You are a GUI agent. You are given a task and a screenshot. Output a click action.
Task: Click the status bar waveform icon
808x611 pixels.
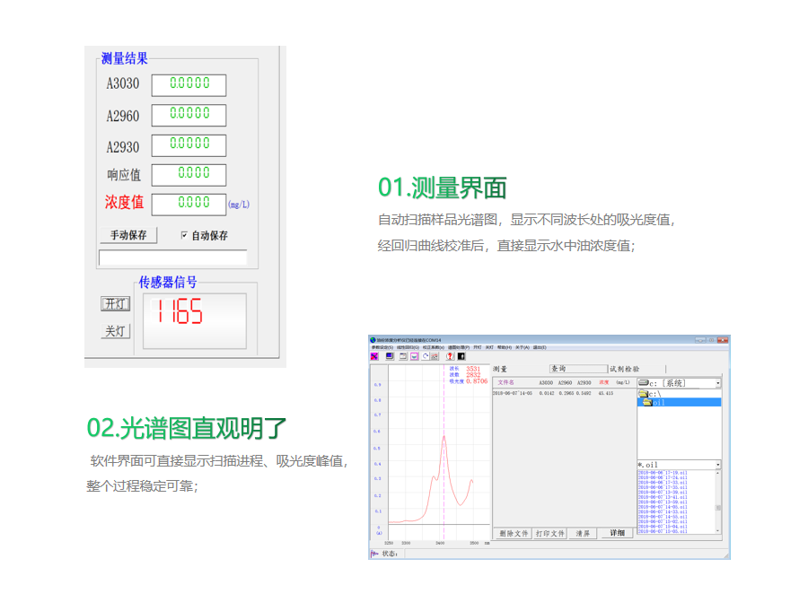pos(374,554)
